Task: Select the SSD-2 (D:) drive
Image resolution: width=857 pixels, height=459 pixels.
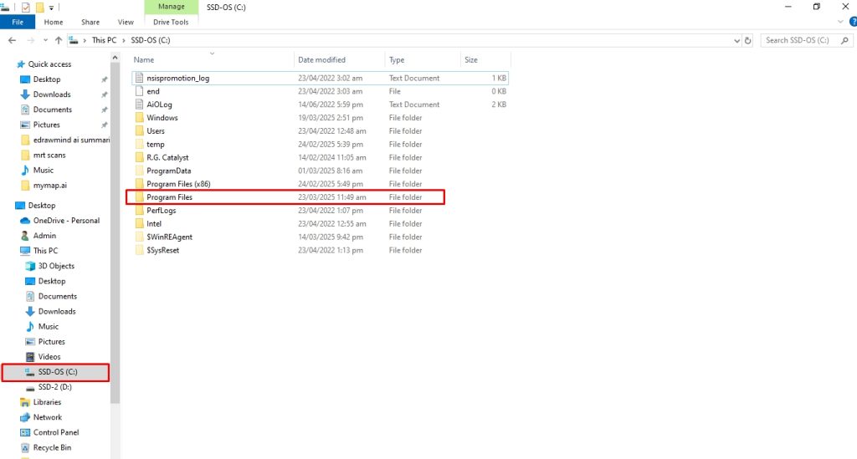Action: point(54,387)
